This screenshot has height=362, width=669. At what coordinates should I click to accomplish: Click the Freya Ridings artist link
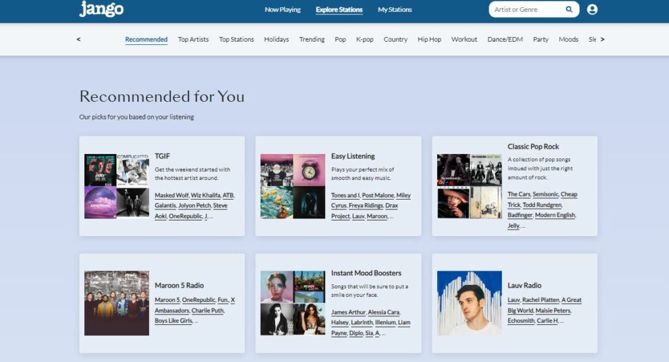[x=366, y=205]
